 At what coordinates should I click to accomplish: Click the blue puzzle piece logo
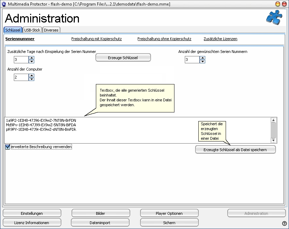tap(274, 18)
